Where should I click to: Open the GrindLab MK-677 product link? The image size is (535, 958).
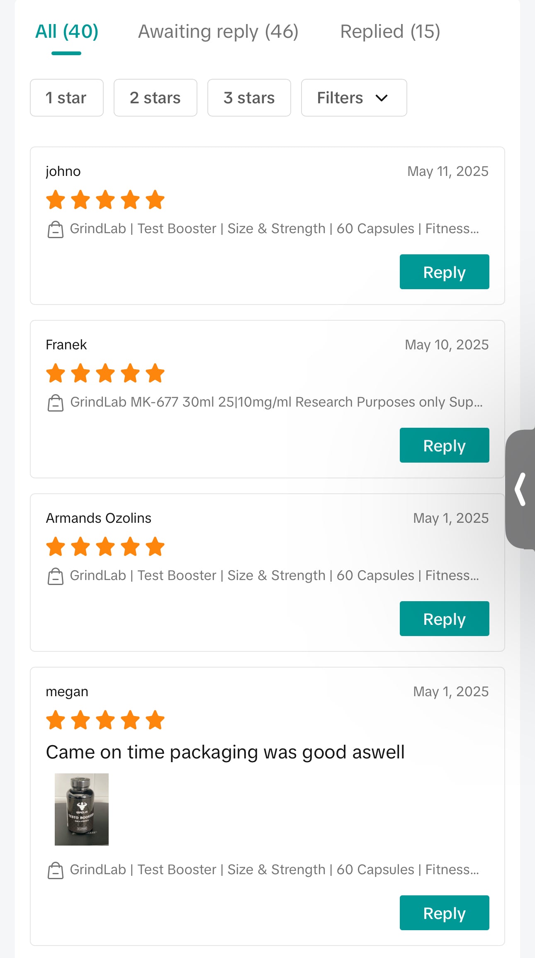pyautogui.click(x=276, y=402)
